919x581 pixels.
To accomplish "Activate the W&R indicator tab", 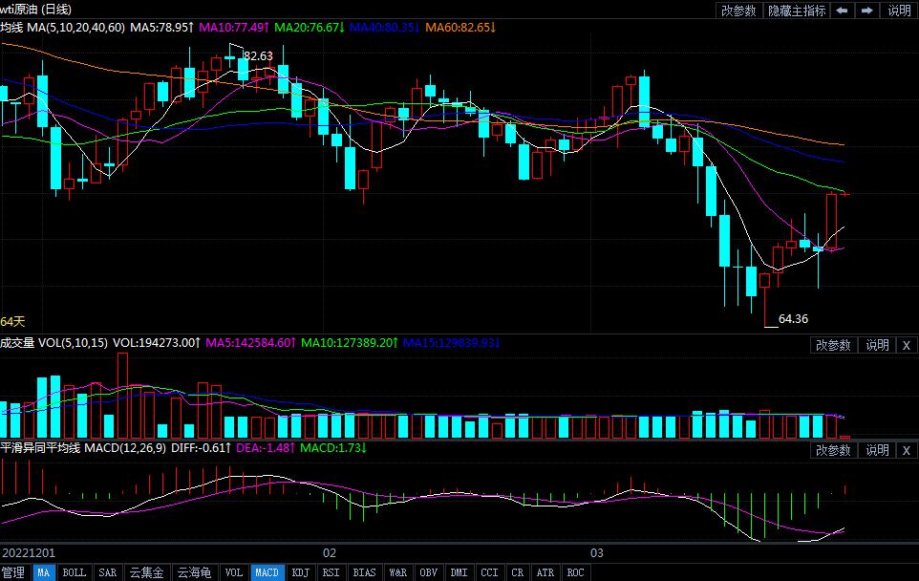I will 397,572.
